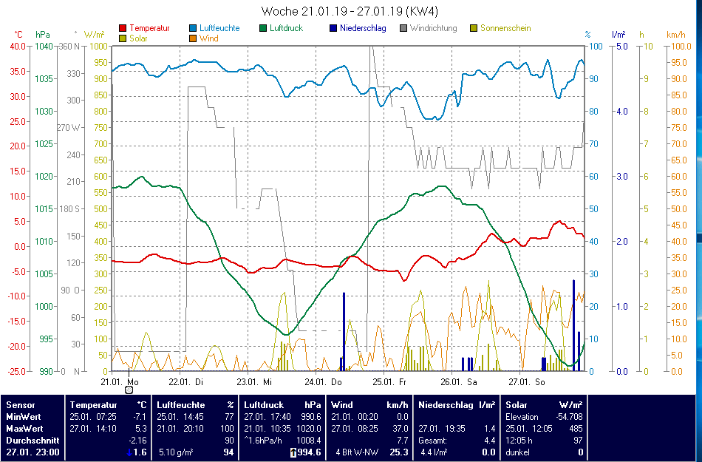Click the blue temperature trend down arrow
Viewport: 702px width, 462px height.
129,452
